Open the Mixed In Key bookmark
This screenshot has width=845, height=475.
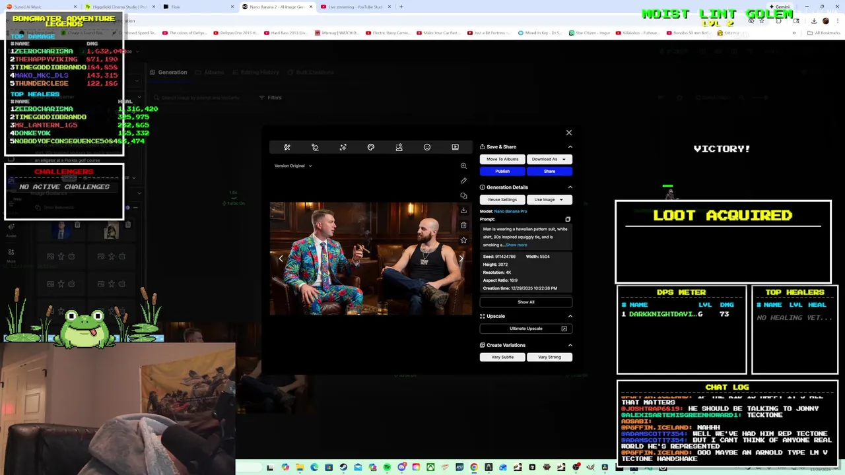click(539, 32)
